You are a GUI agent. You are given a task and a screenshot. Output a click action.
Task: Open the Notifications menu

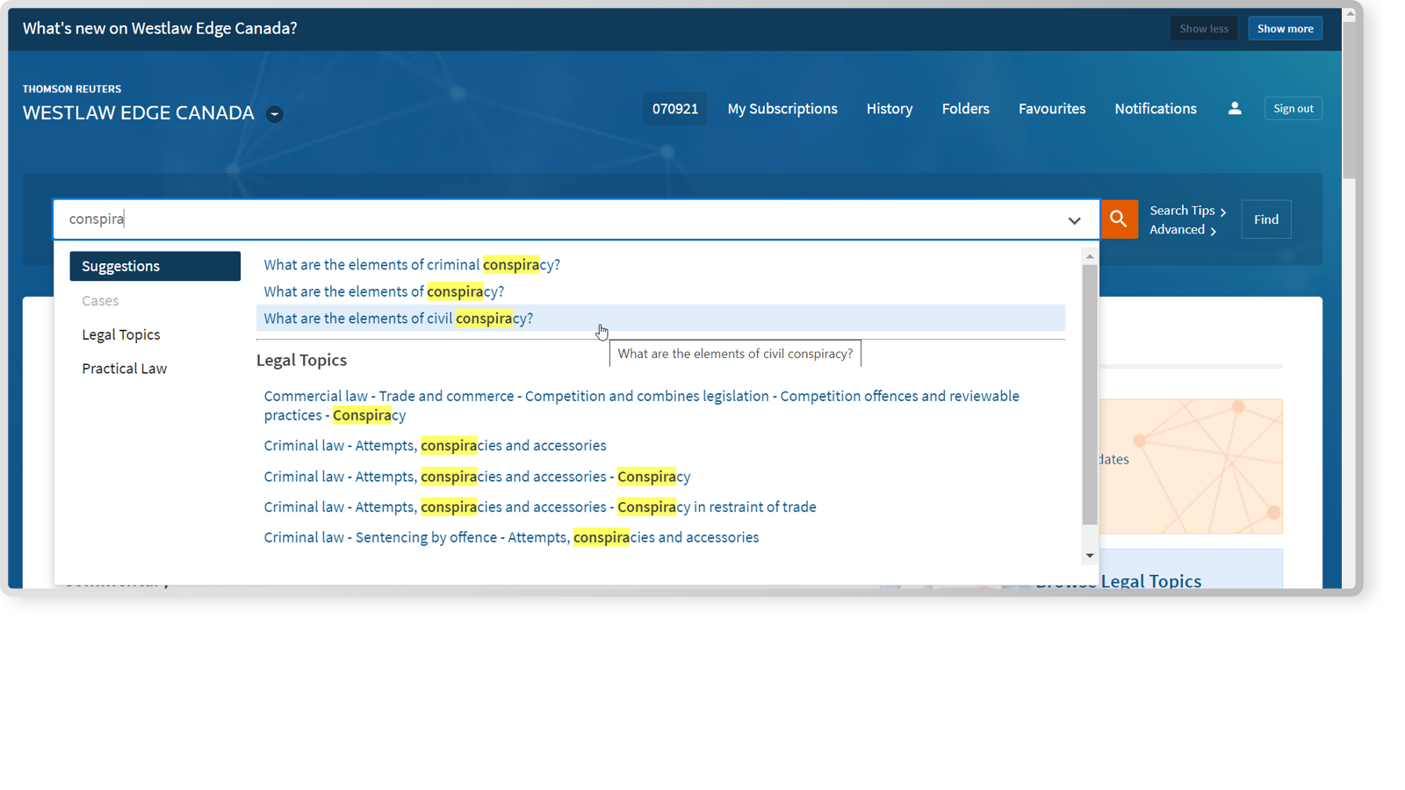pos(1156,109)
